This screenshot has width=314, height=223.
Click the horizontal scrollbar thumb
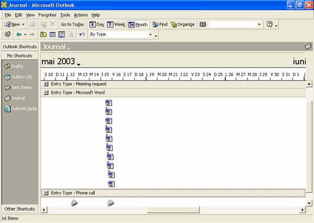(174, 210)
